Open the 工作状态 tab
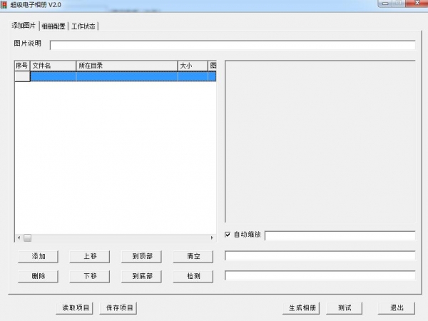Image resolution: width=428 pixels, height=321 pixels. tap(83, 26)
